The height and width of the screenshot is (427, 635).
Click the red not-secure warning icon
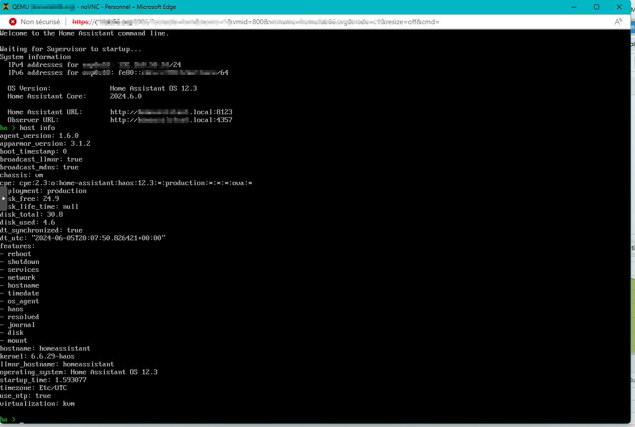pos(13,22)
